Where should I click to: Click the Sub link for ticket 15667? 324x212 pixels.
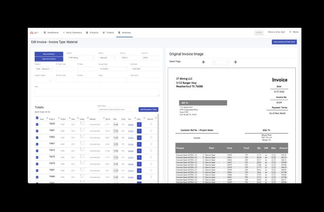point(131,144)
